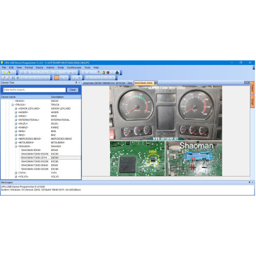Click the device search text field

[x=34, y=90]
